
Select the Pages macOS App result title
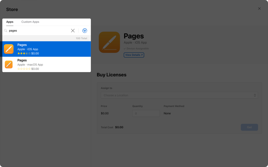click(22, 60)
